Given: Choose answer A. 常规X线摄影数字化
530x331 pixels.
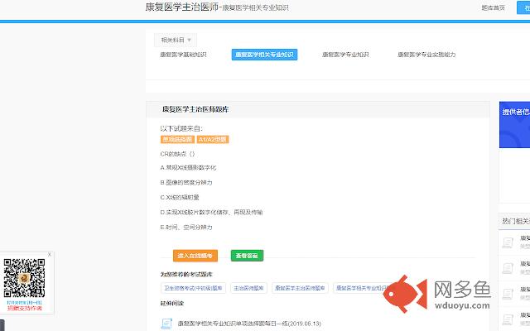Looking at the screenshot, I should point(188,167).
